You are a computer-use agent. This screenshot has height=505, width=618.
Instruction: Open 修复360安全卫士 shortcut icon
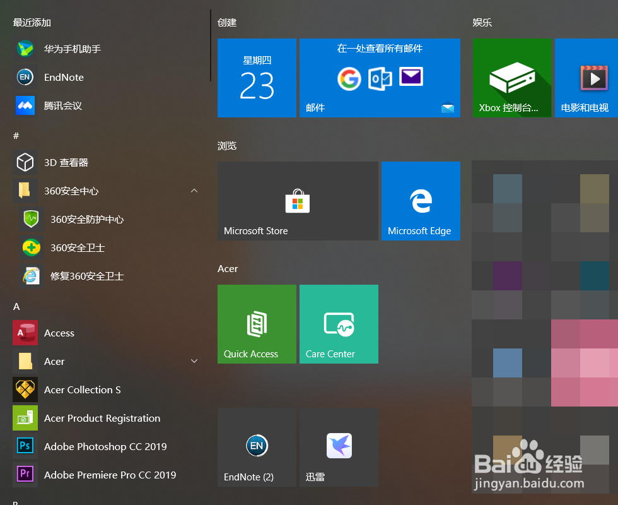point(32,276)
